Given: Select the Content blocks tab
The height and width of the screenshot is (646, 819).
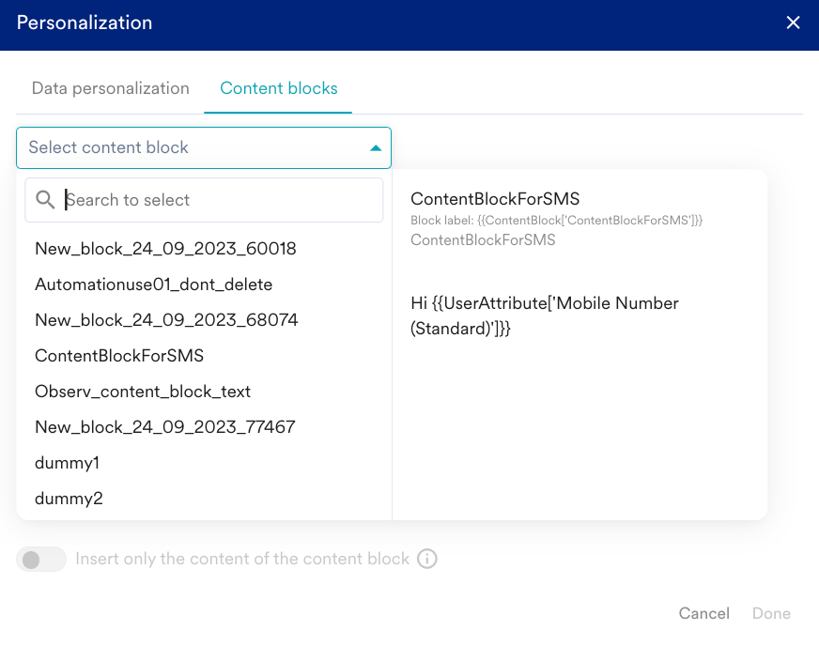Looking at the screenshot, I should pos(278,88).
